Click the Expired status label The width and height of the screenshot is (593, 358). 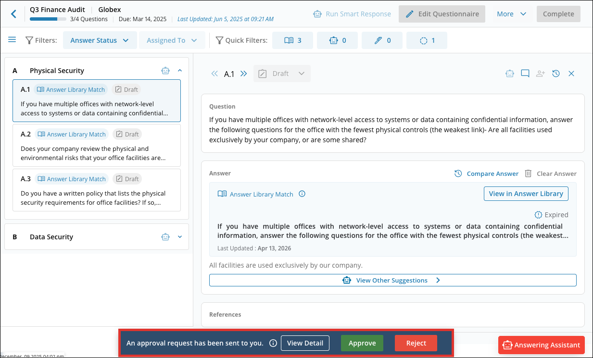551,215
